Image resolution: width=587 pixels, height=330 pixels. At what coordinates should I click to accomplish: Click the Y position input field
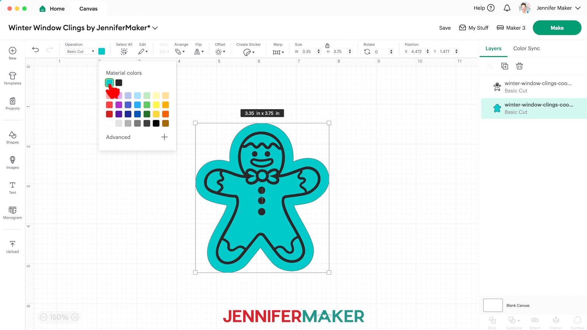pos(446,51)
